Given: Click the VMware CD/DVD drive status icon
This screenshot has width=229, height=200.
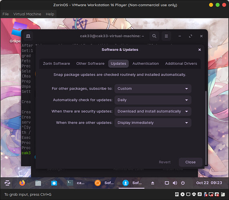Looking at the screenshot, I should click(182, 194).
